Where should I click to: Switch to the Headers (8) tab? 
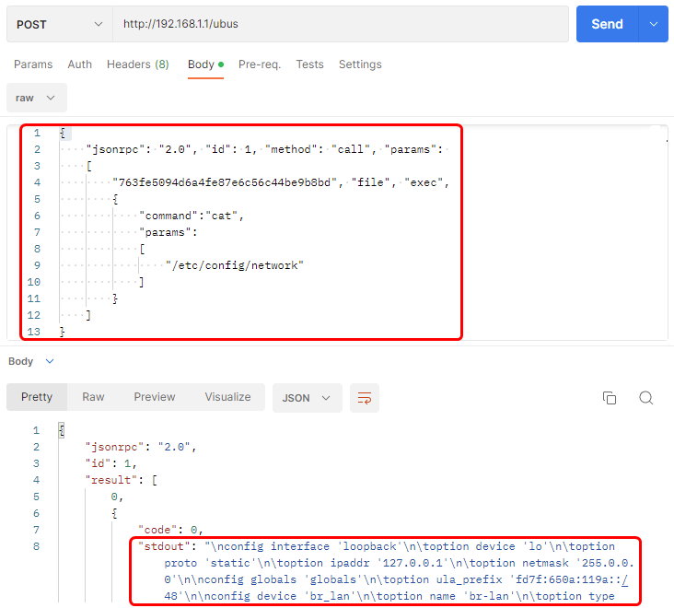pos(137,64)
